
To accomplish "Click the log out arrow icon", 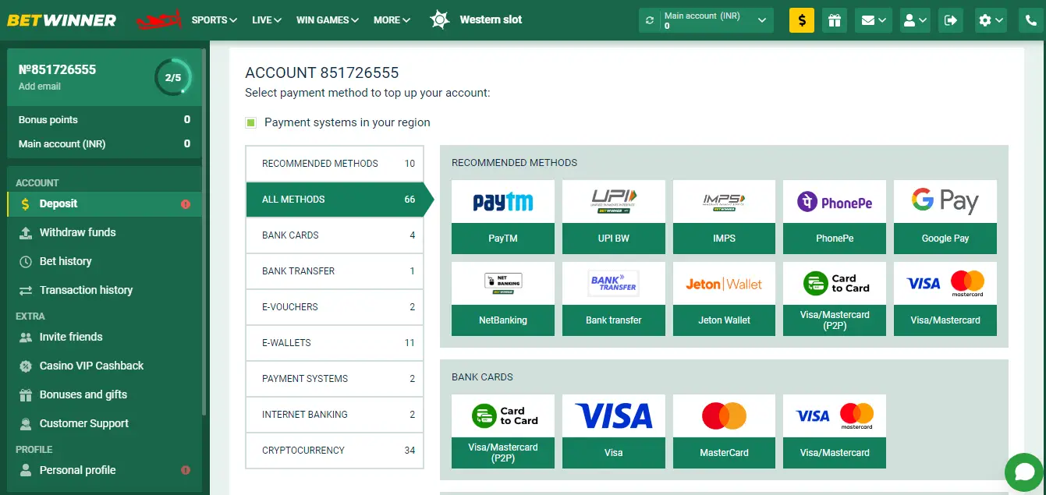I will 950,20.
